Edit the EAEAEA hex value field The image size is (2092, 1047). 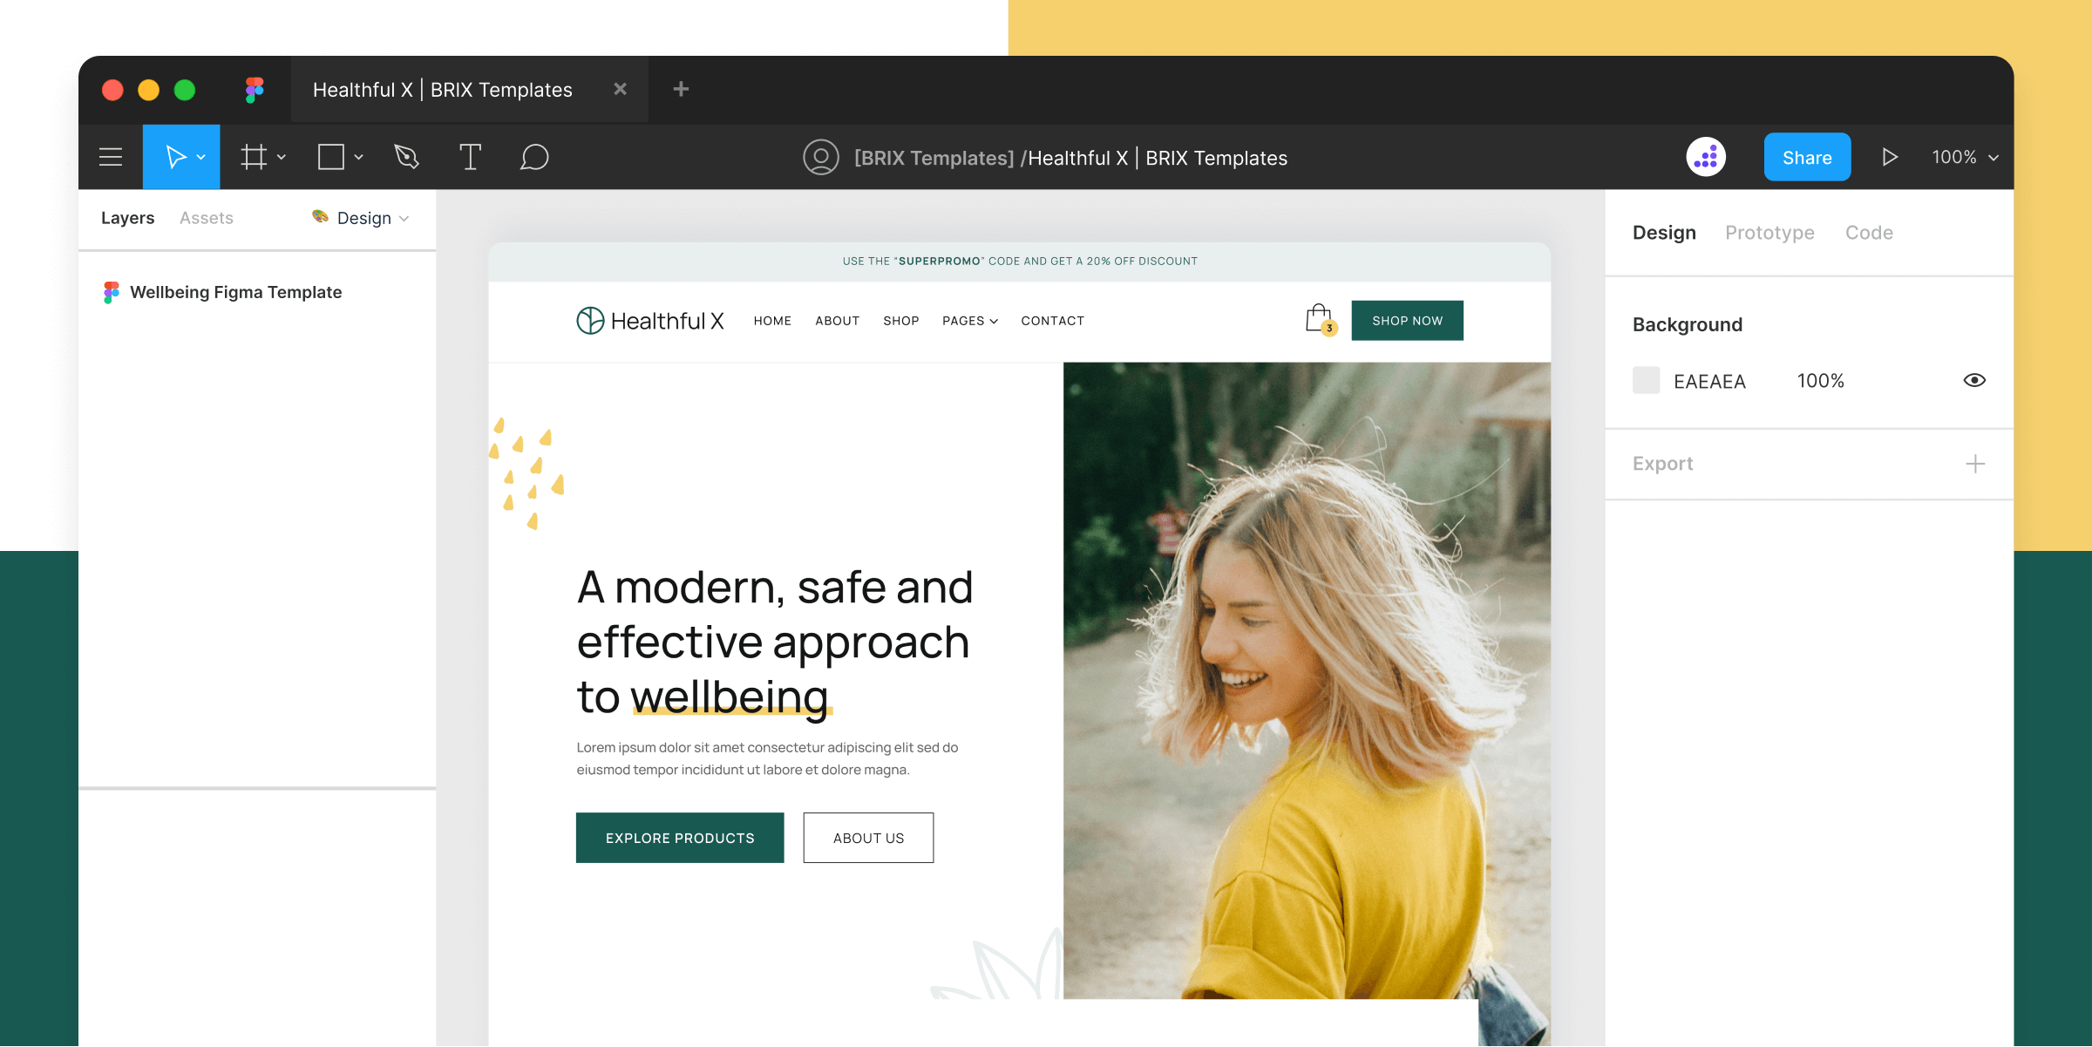point(1709,382)
